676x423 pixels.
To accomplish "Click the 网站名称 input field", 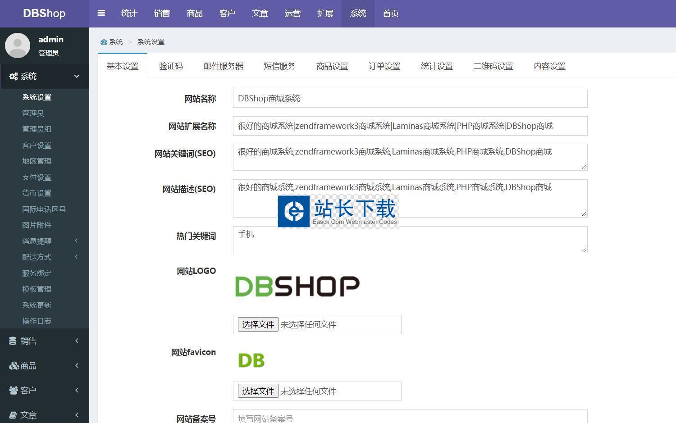I will [410, 98].
